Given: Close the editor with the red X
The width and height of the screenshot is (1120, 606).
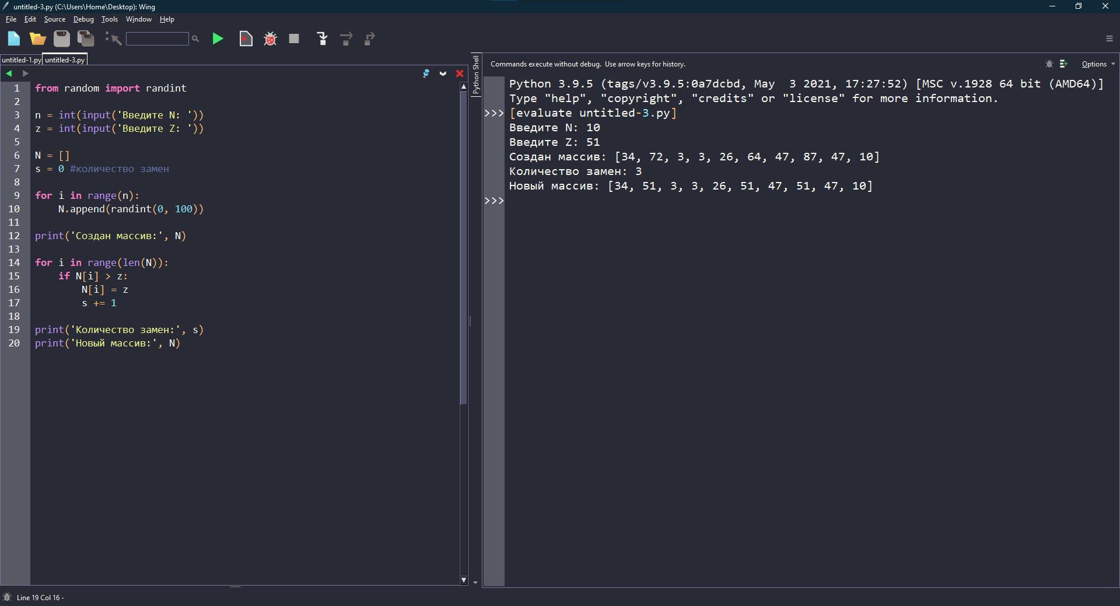Looking at the screenshot, I should [460, 73].
